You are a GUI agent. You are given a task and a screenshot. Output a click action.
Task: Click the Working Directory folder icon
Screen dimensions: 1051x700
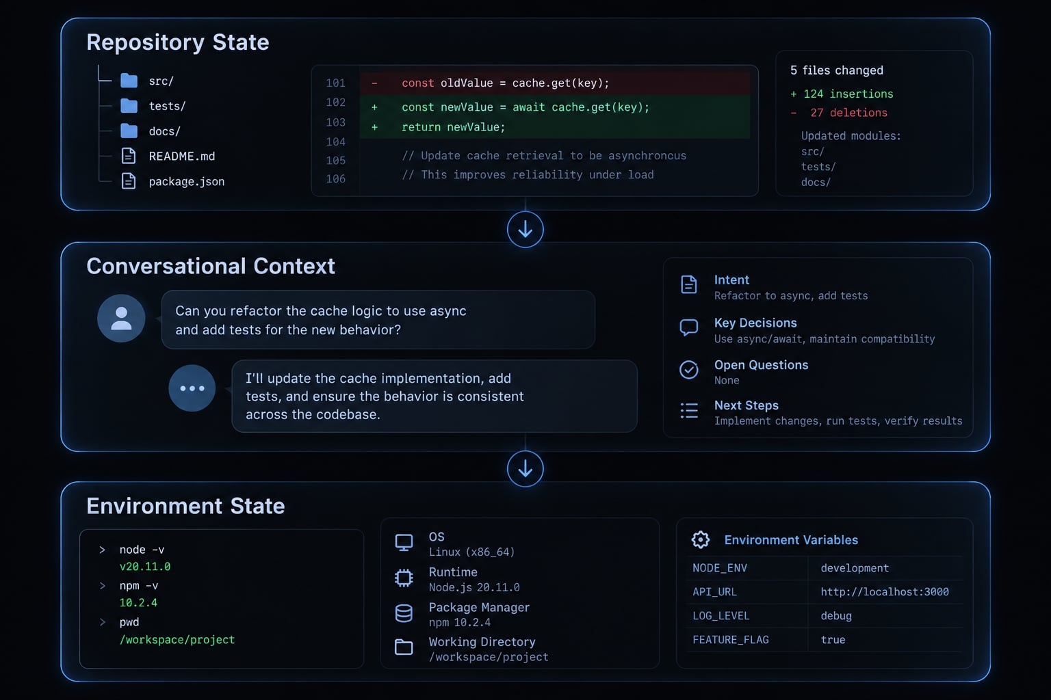point(404,647)
